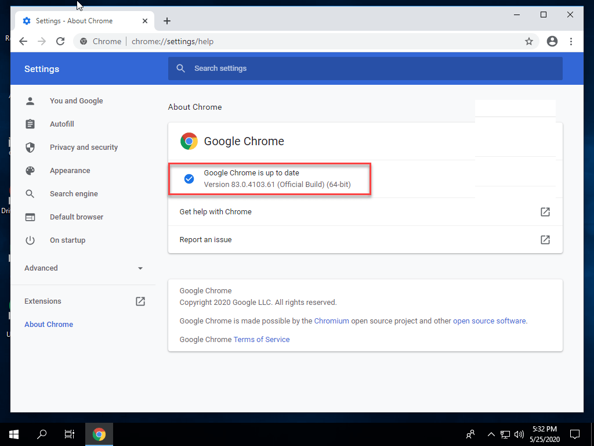Open the Action Center notifications icon
This screenshot has width=594, height=446.
pyautogui.click(x=575, y=434)
